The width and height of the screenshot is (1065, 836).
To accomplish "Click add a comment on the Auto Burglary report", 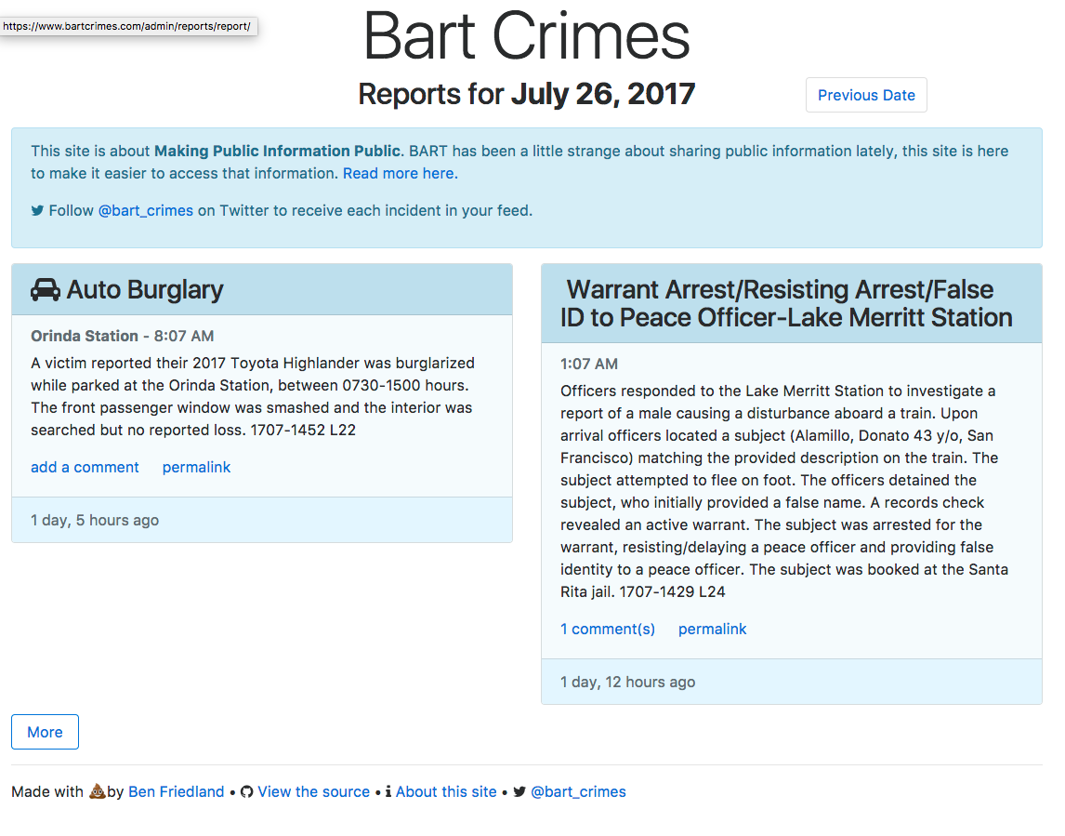I will pyautogui.click(x=85, y=467).
